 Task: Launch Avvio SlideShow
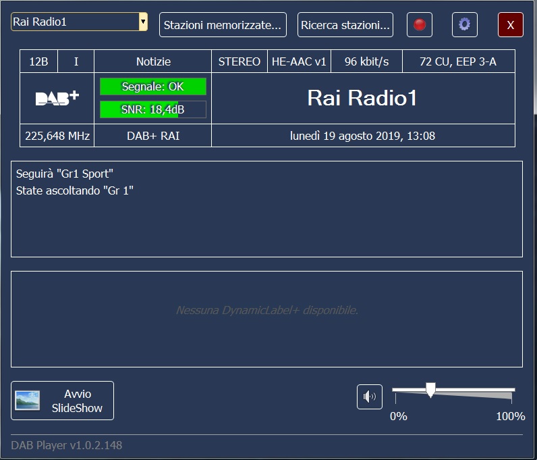[62, 401]
